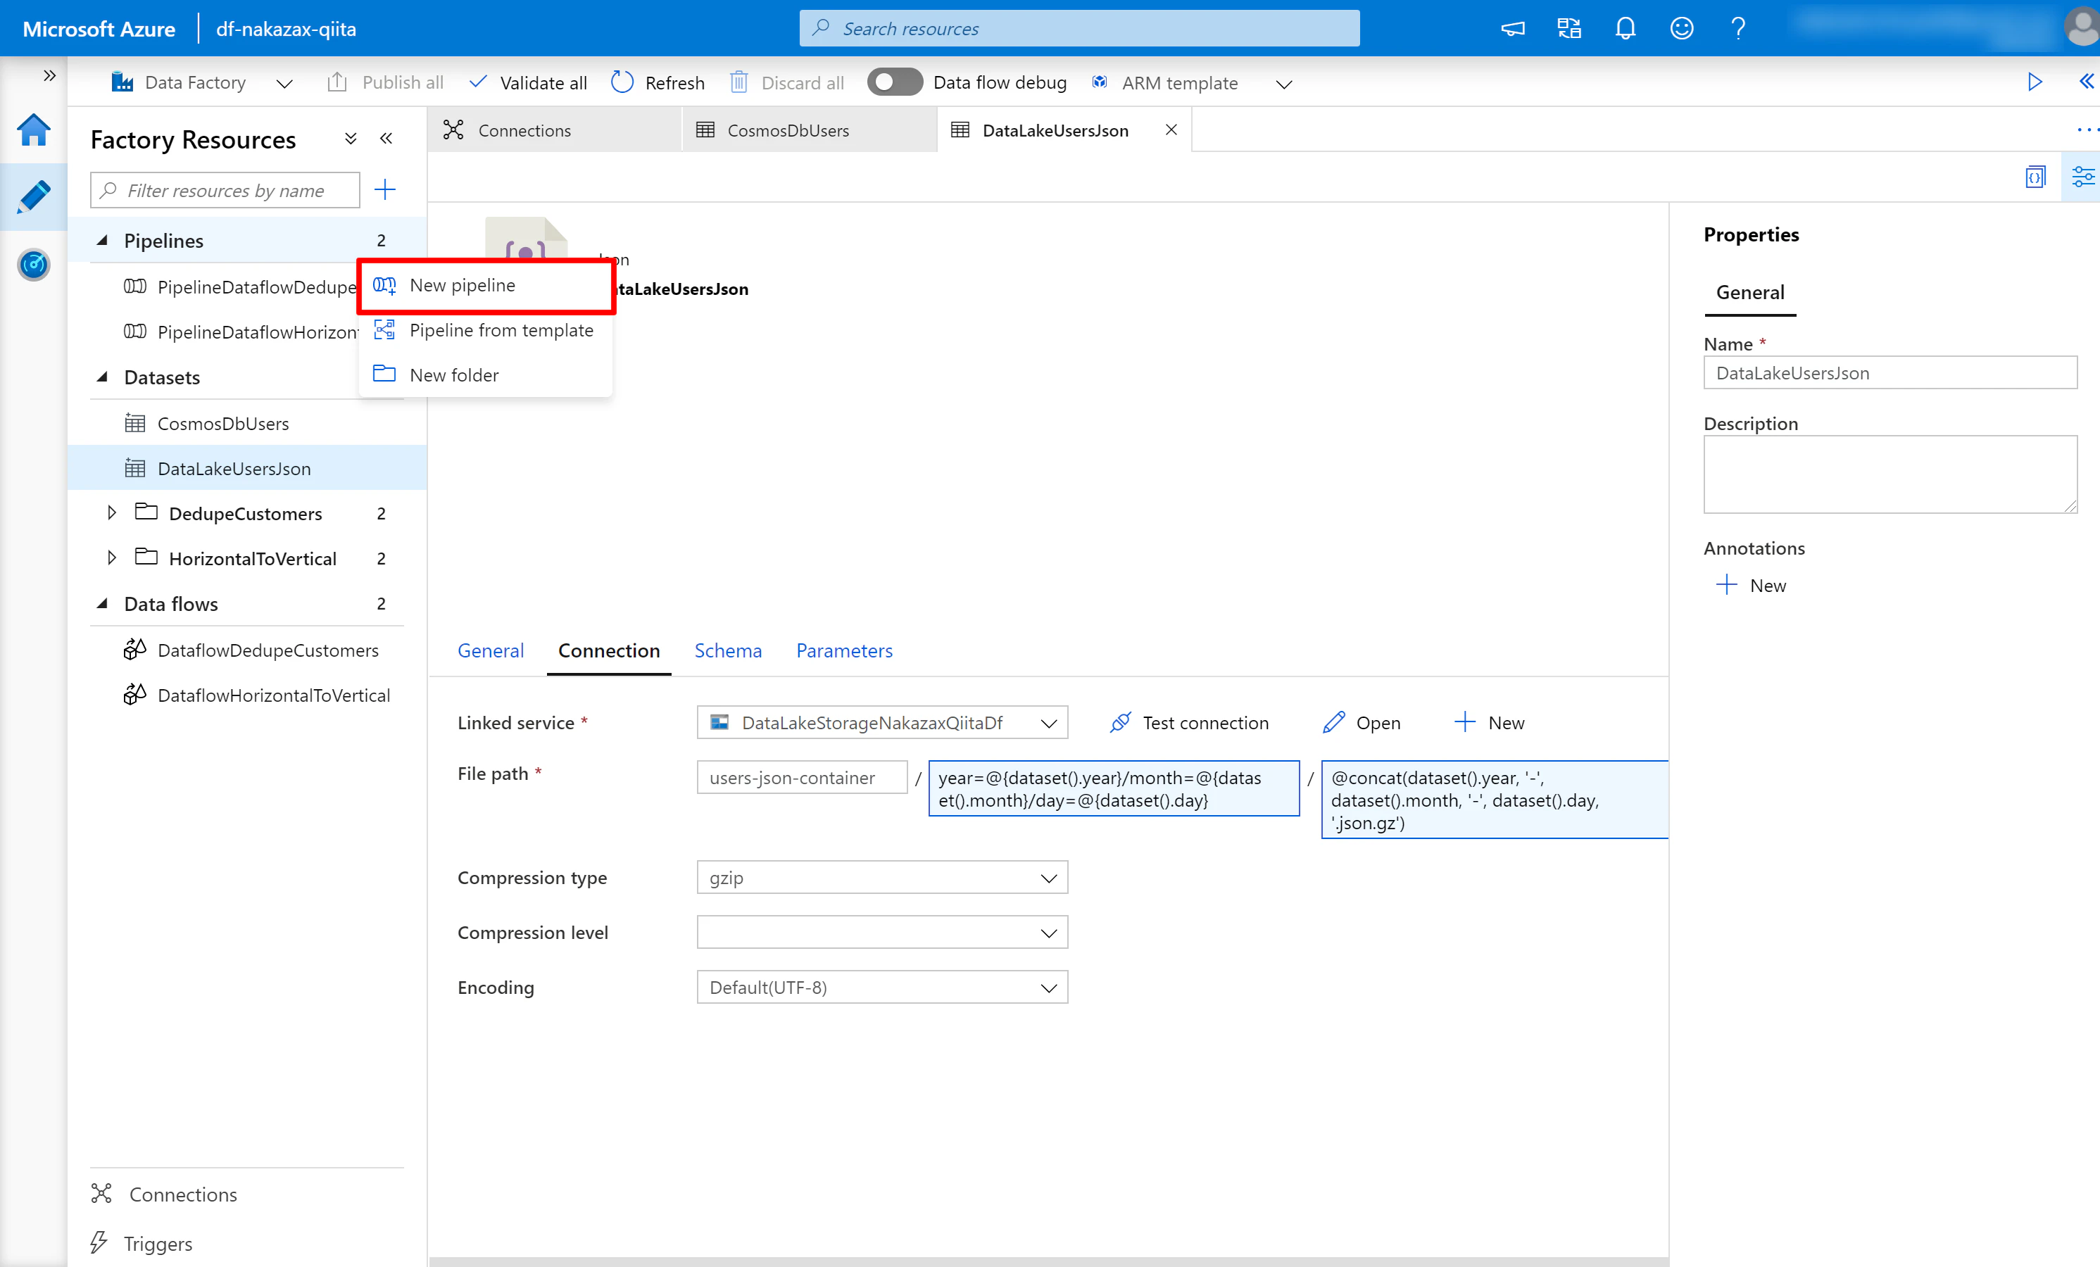Screen dimensions: 2100x1267
Task: Open the Parameters tab
Action: coord(845,651)
